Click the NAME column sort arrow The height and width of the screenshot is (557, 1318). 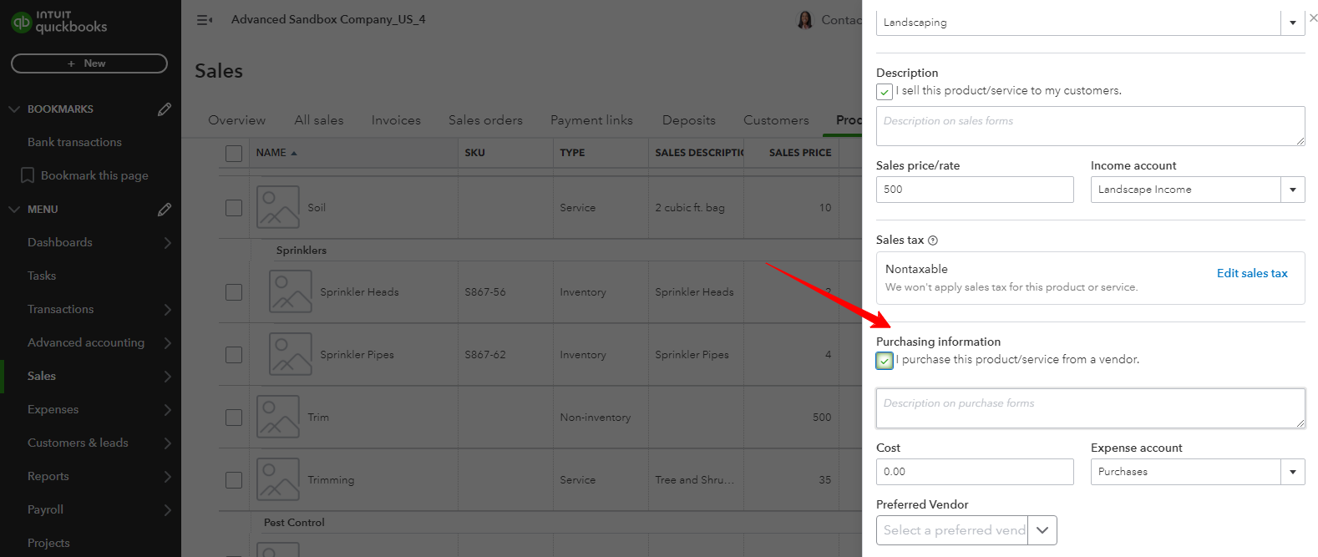(294, 153)
